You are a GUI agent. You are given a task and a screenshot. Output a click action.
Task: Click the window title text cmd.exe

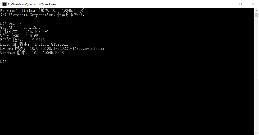[32, 4]
